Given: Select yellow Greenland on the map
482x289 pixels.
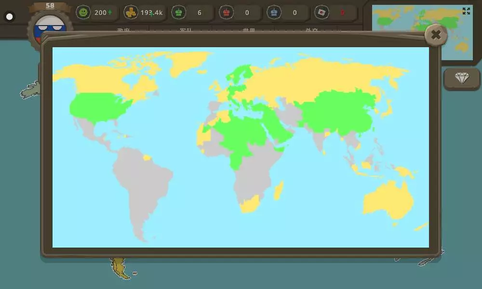Looking at the screenshot, I should coord(188,63).
